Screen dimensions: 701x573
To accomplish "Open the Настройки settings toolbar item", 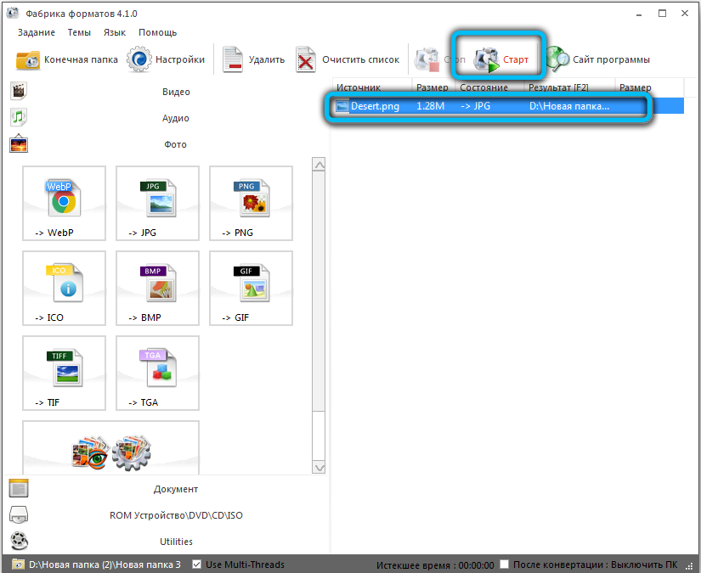I will point(167,60).
